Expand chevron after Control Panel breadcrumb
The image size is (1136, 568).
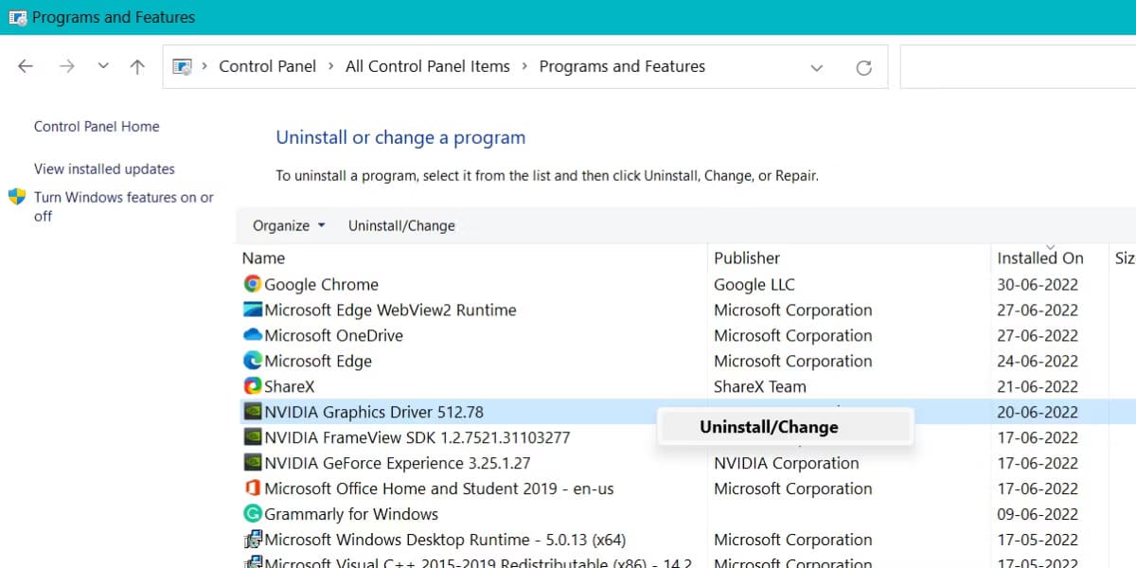coord(331,66)
